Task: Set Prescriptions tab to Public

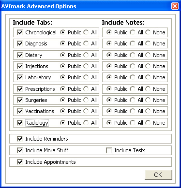Action: tap(62, 89)
